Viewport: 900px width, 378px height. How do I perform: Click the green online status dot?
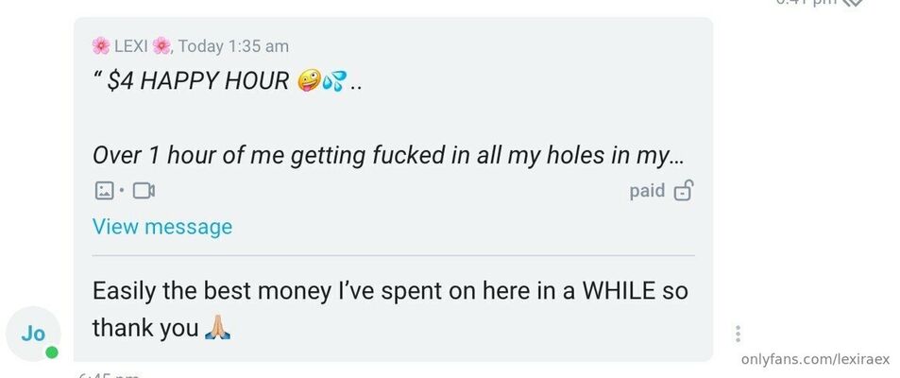[52, 352]
